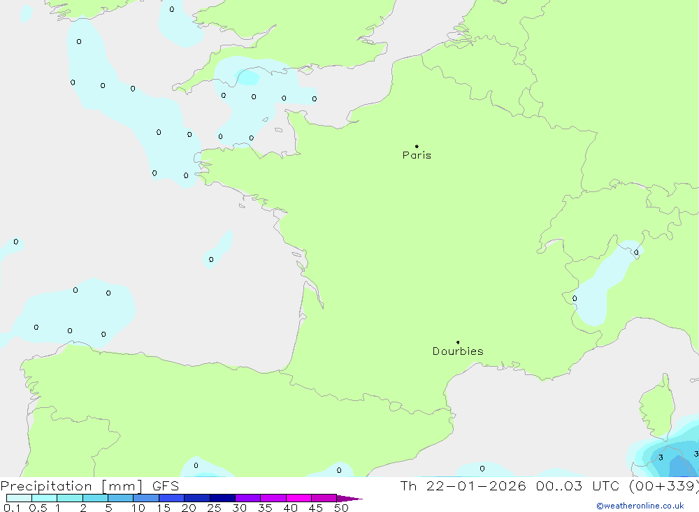699x512 pixels.
Task: Click the 'Precipitation [mm]' map title
Action: pos(71,486)
